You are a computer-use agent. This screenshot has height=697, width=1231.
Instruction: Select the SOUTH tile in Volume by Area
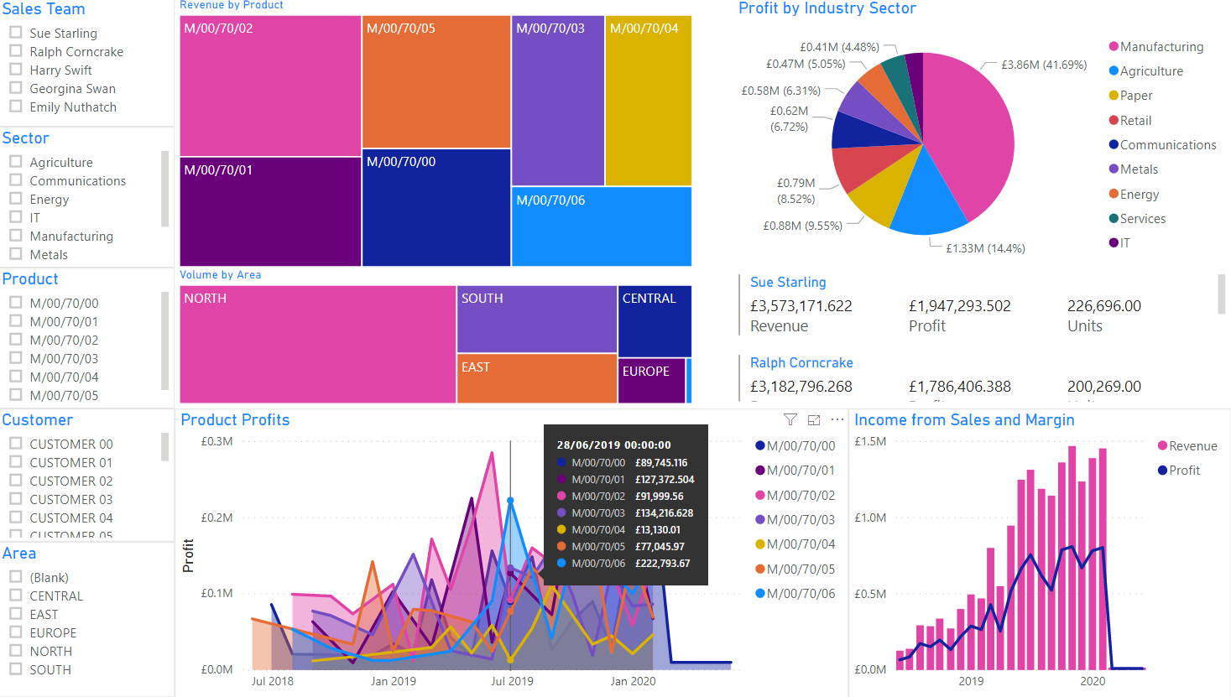[537, 319]
